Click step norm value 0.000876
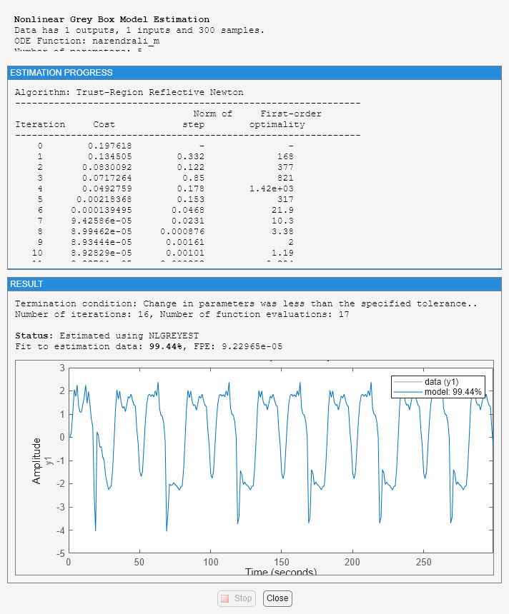Image resolution: width=509 pixels, height=614 pixels. tap(182, 231)
